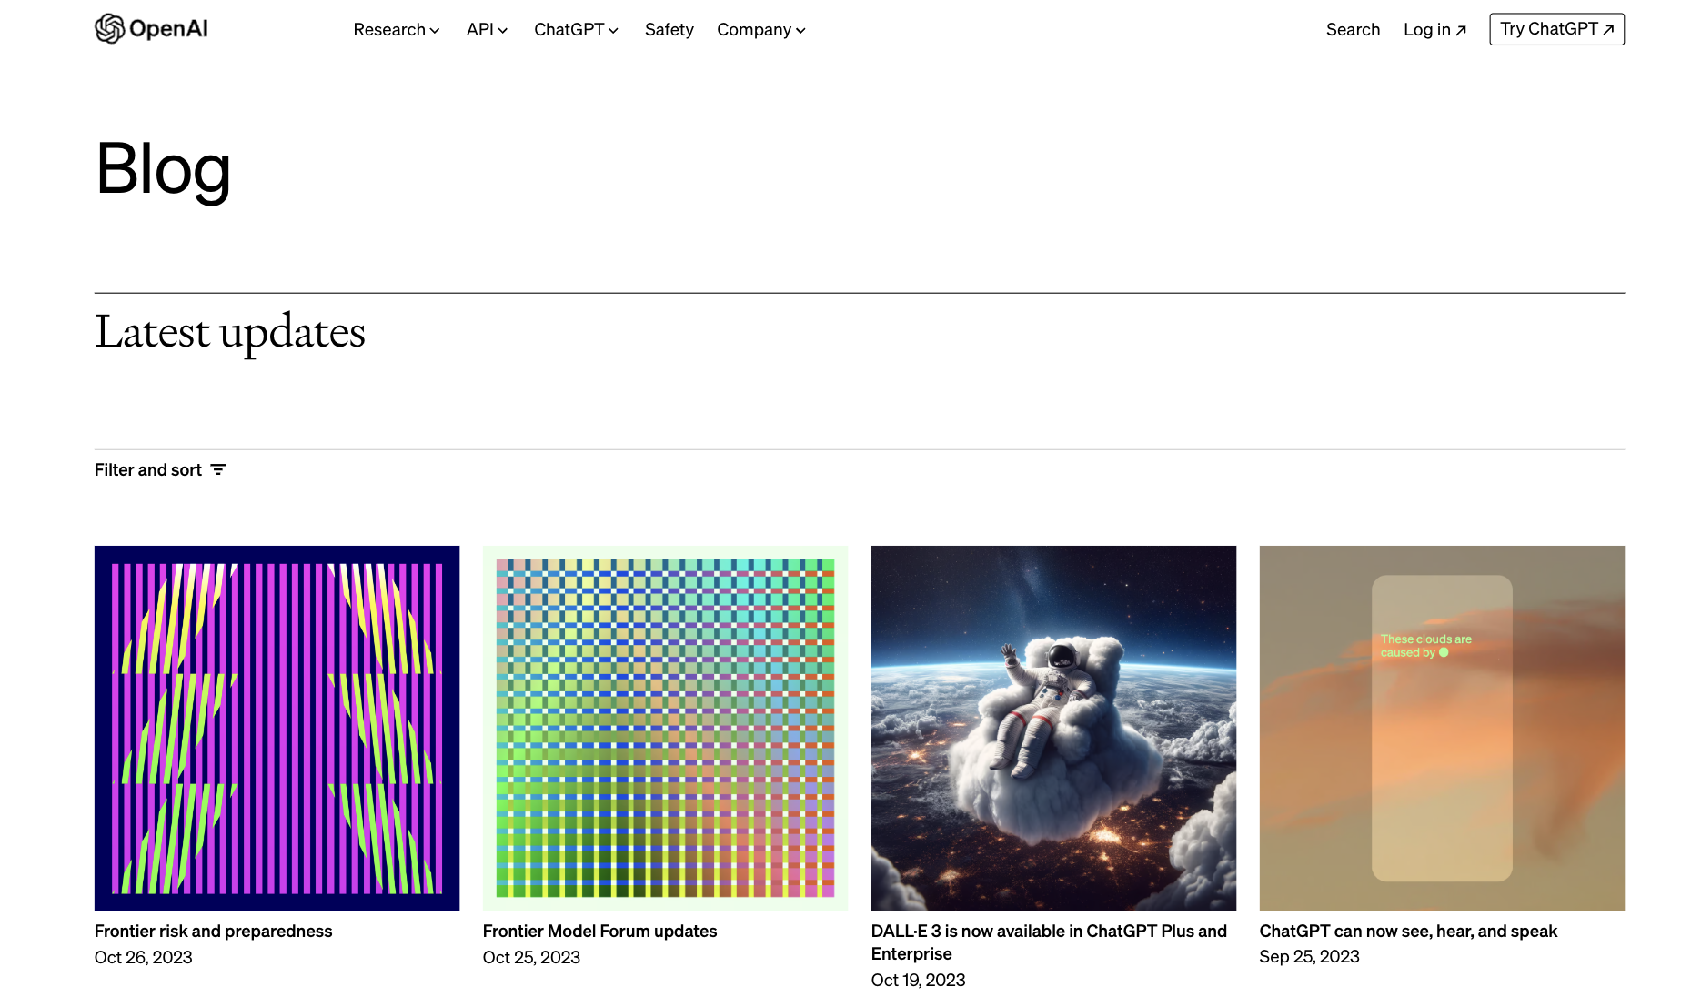Screen dimensions: 1701x997
Task: Open Frontier Model Forum updates title link
Action: (x=599, y=931)
